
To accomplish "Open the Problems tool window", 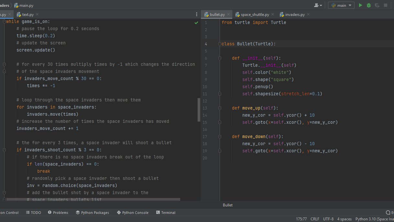I will point(58,213).
